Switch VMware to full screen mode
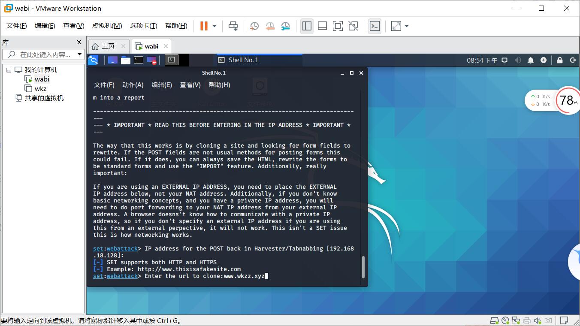This screenshot has height=326, width=580. (338, 26)
